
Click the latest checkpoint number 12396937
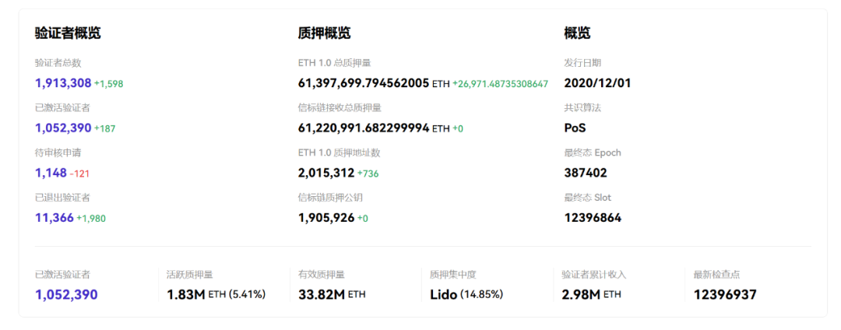click(725, 295)
